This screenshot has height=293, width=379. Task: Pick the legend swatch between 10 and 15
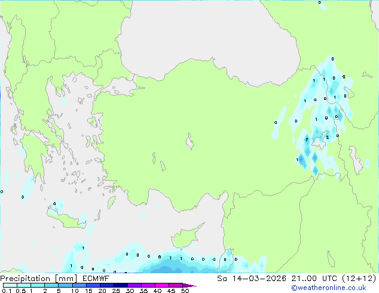79,285
